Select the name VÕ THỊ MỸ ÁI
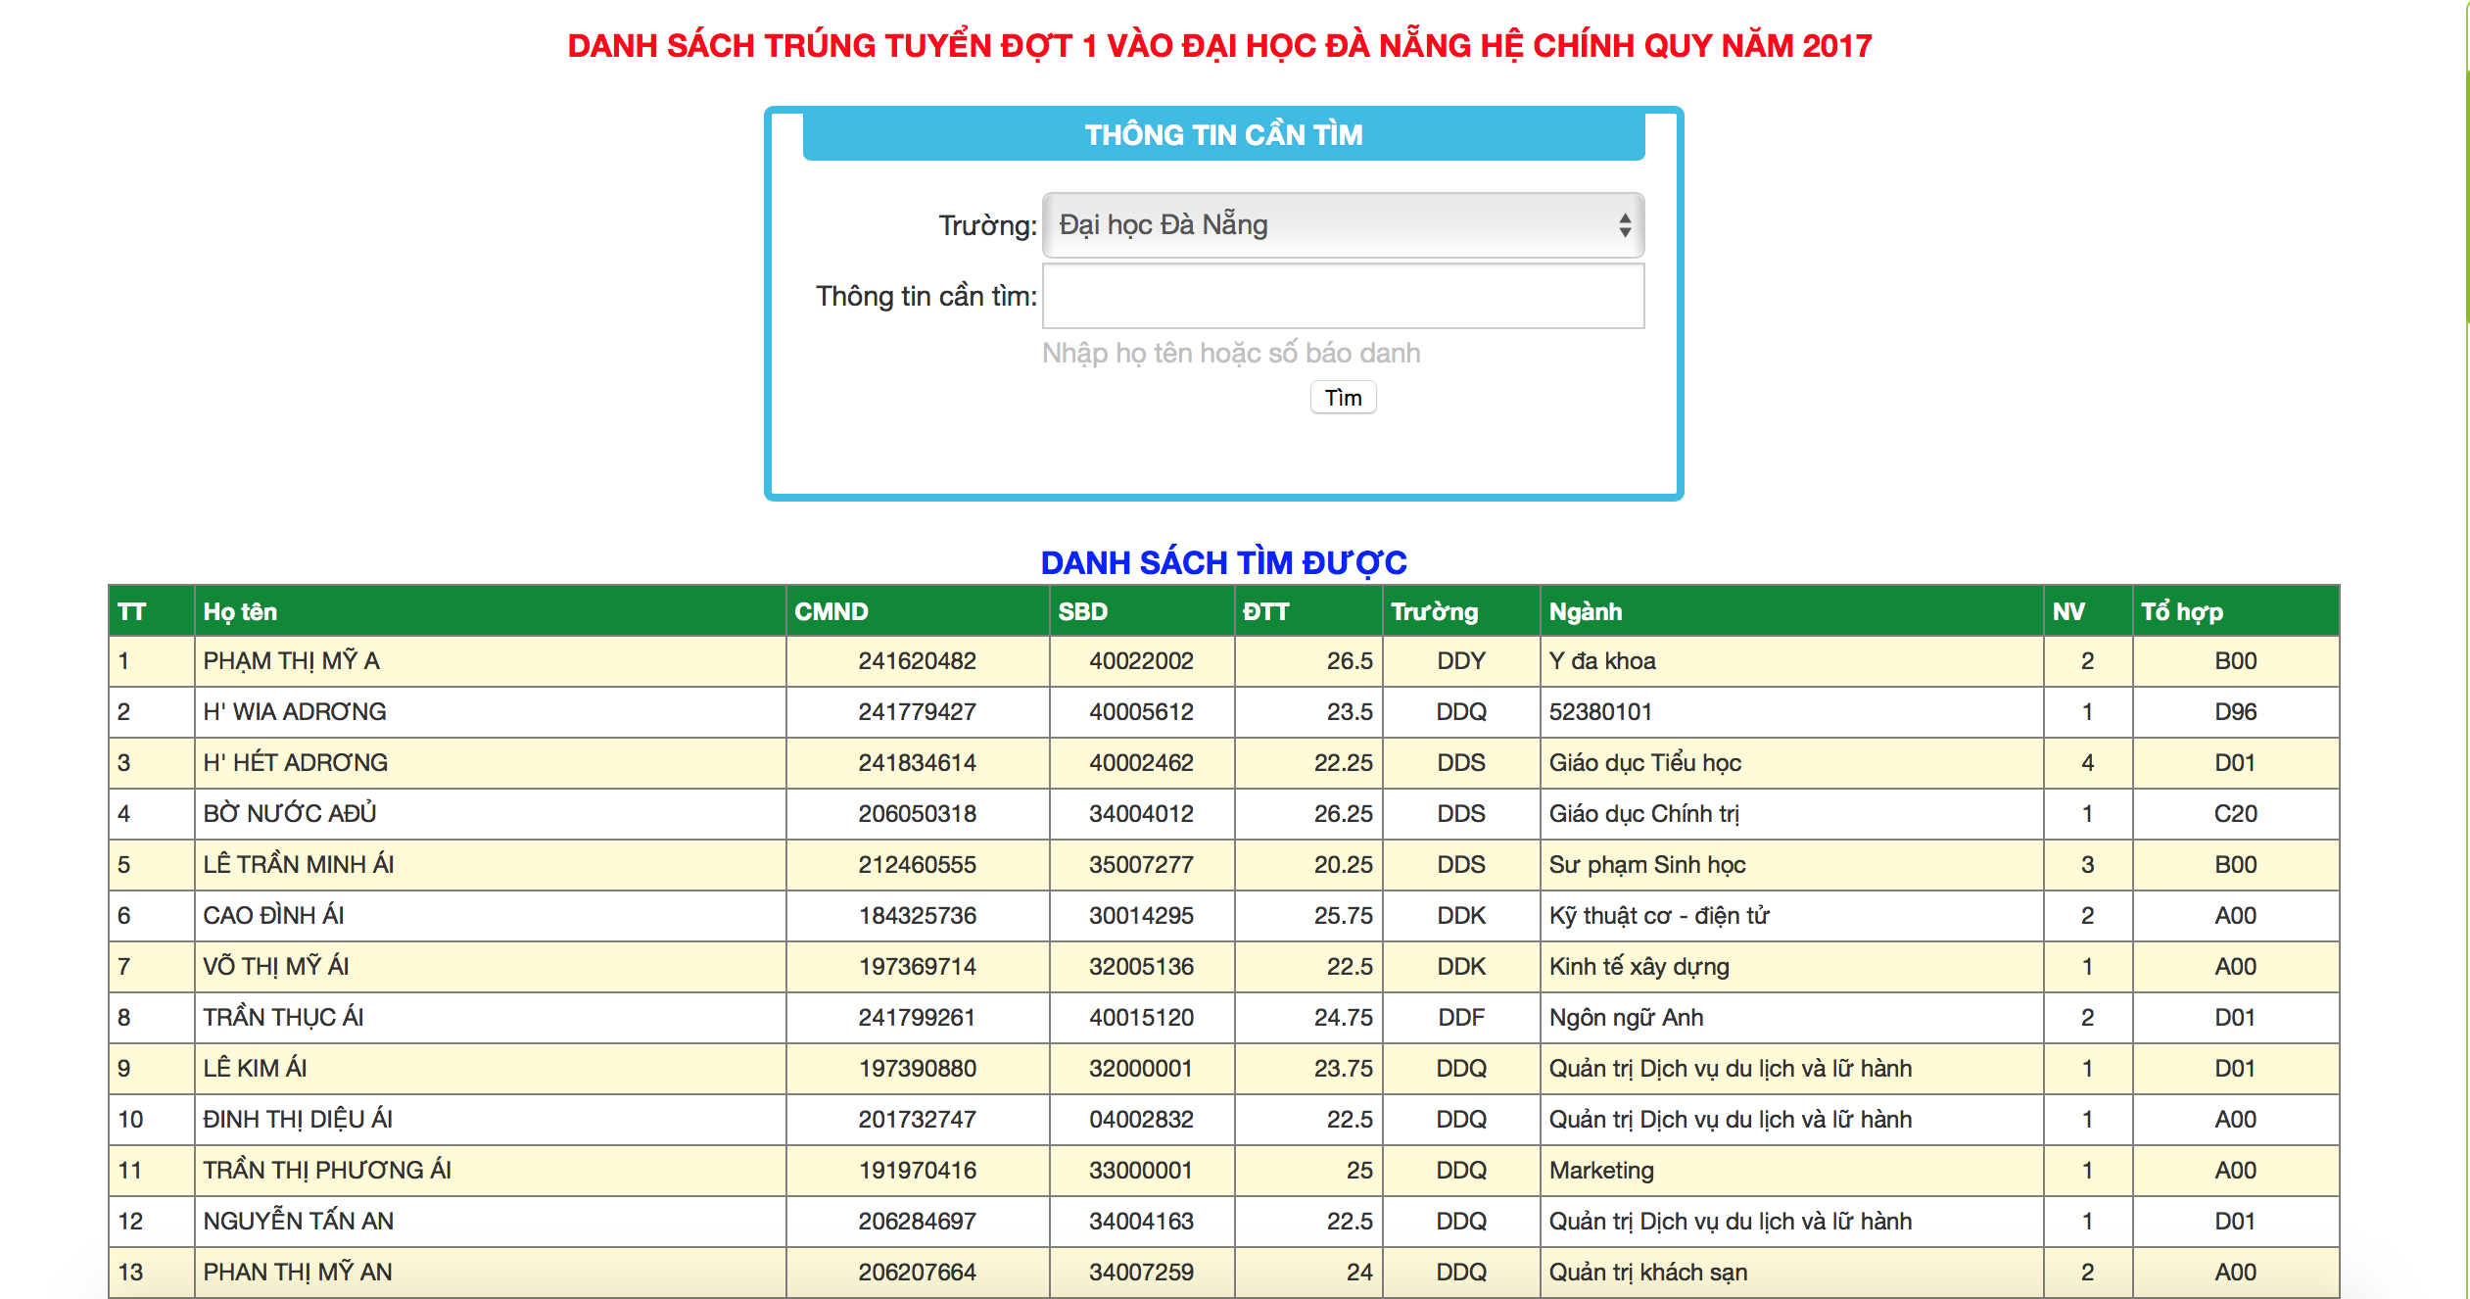 point(276,967)
